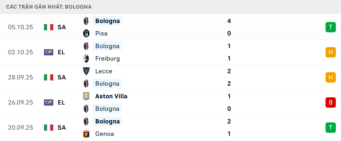Viewport: 341px width, 141px height.
Task: Click the Freiburg club crest icon
Action: (86, 58)
